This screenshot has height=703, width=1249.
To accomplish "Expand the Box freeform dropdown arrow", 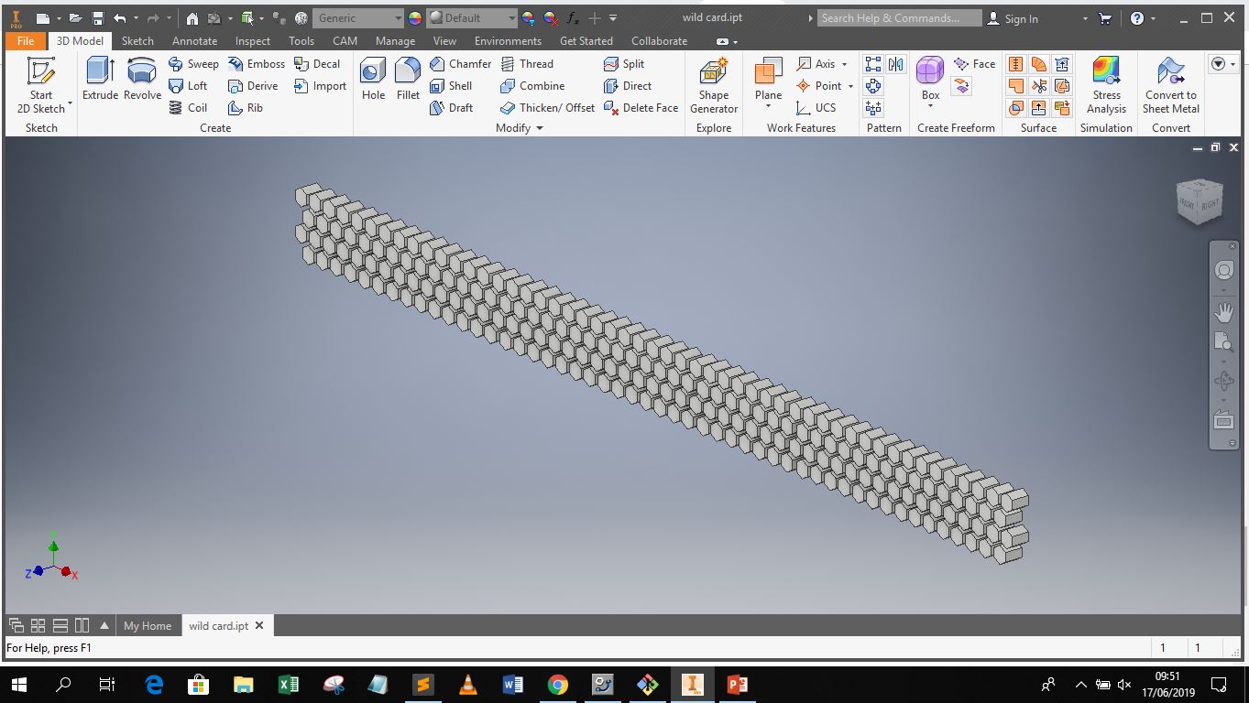I will click(x=930, y=106).
